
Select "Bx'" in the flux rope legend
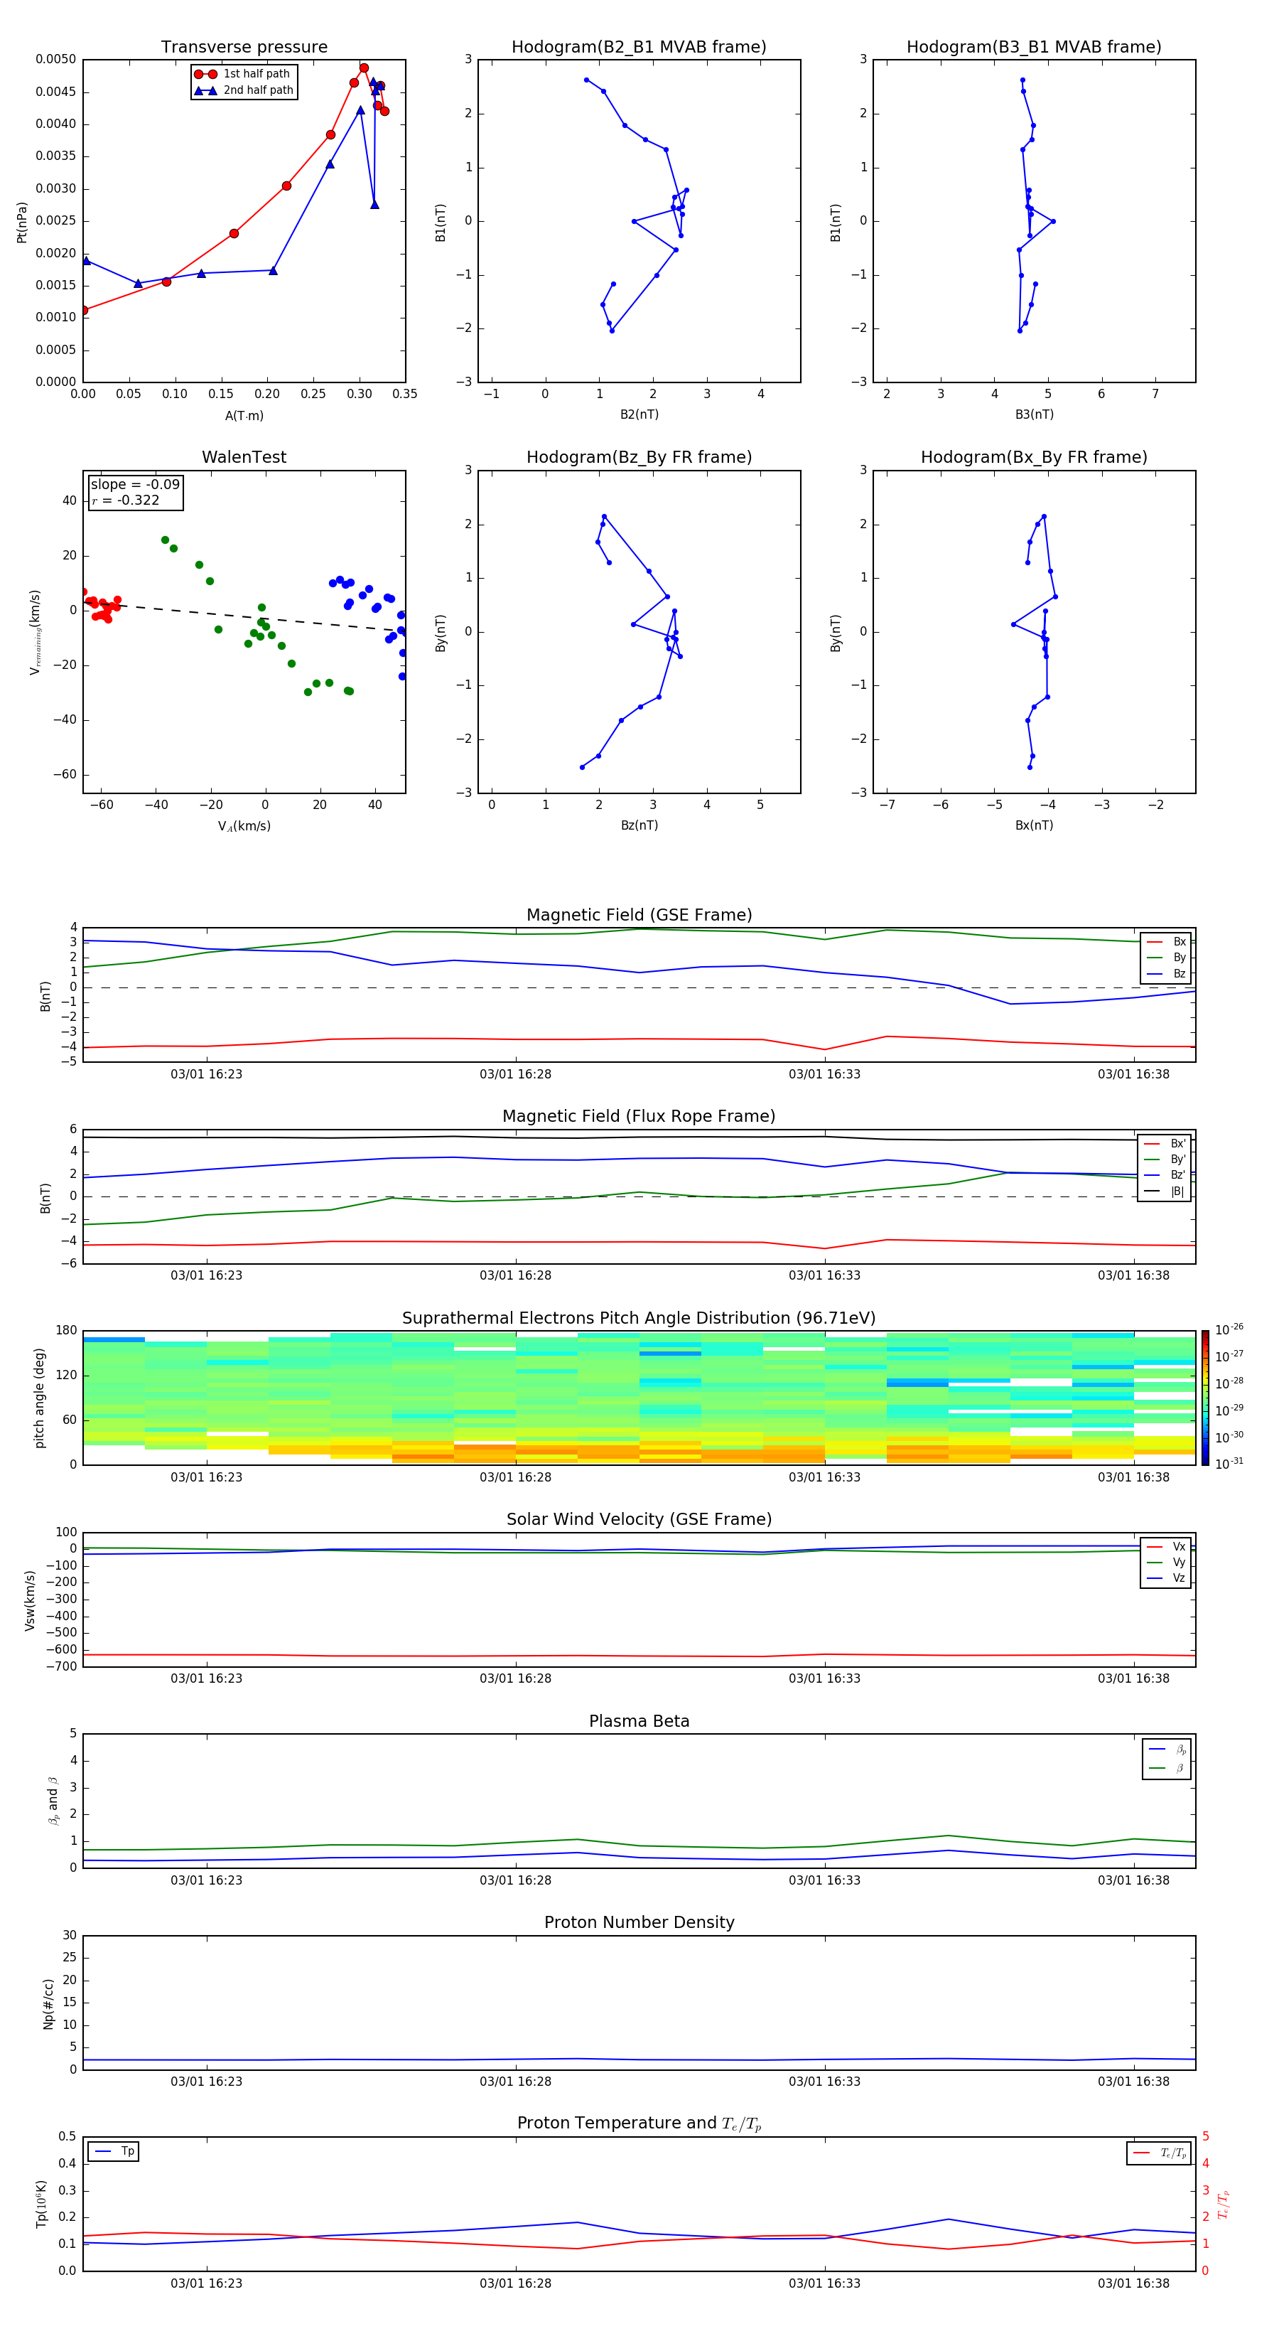(x=1166, y=1144)
